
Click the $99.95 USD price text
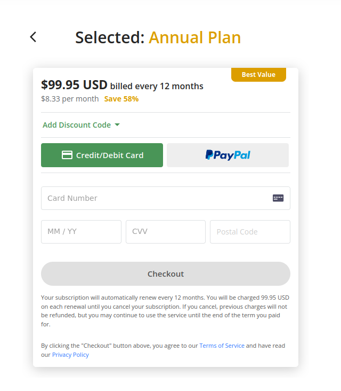[74, 85]
